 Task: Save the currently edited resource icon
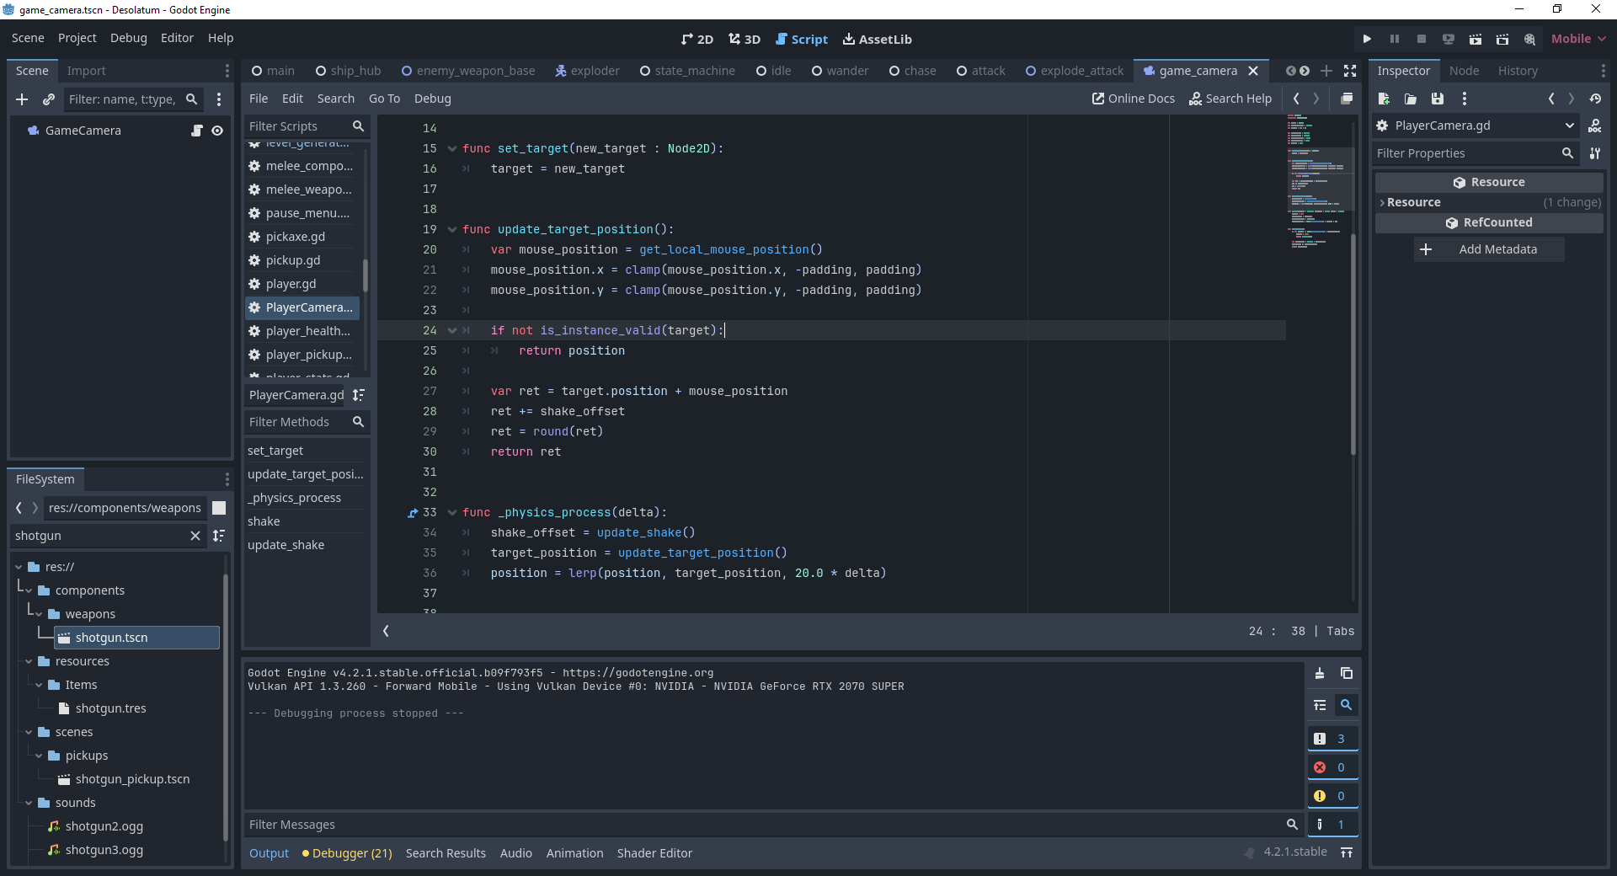pos(1438,99)
